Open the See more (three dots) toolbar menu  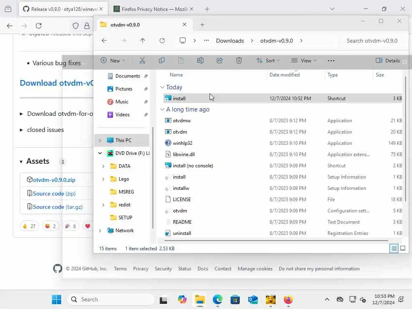pyautogui.click(x=331, y=61)
